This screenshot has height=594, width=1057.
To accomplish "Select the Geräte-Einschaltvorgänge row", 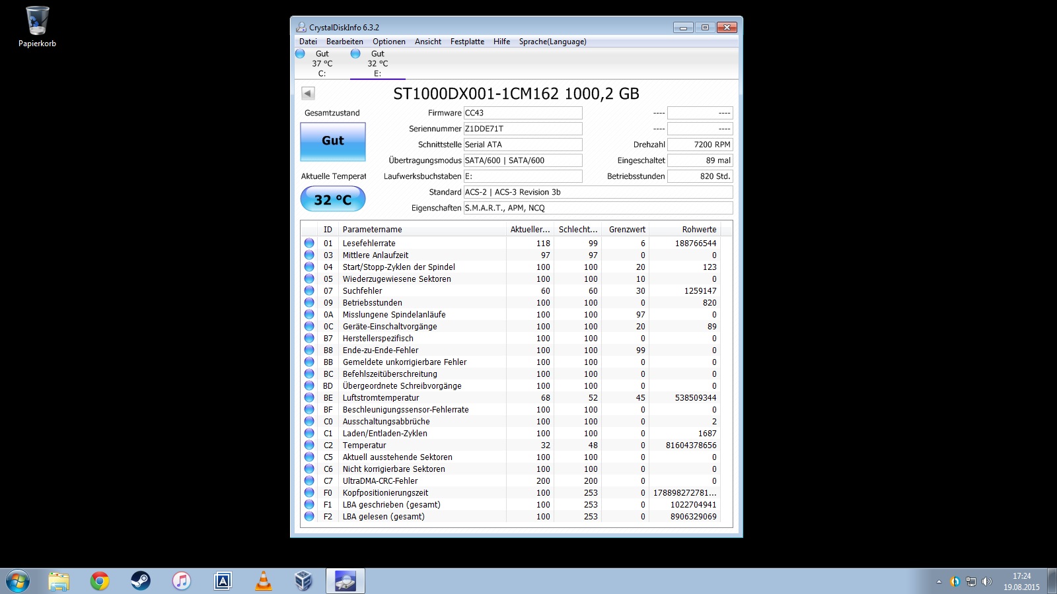I will pyautogui.click(x=511, y=326).
